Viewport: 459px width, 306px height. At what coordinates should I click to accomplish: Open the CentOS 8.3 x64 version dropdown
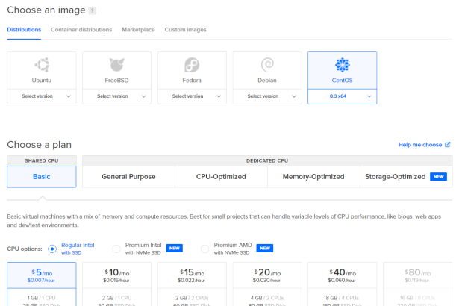pyautogui.click(x=343, y=96)
